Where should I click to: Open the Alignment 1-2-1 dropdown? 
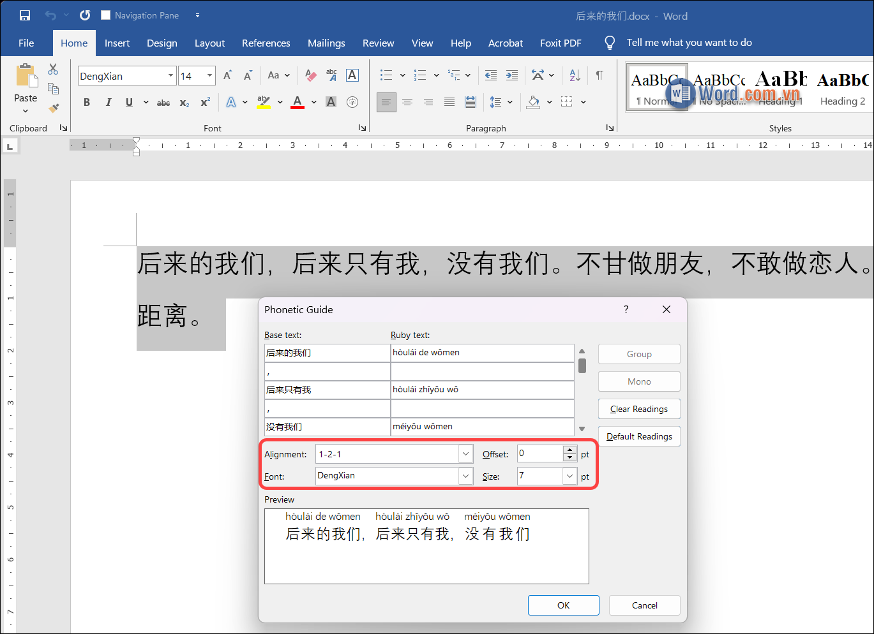point(465,454)
